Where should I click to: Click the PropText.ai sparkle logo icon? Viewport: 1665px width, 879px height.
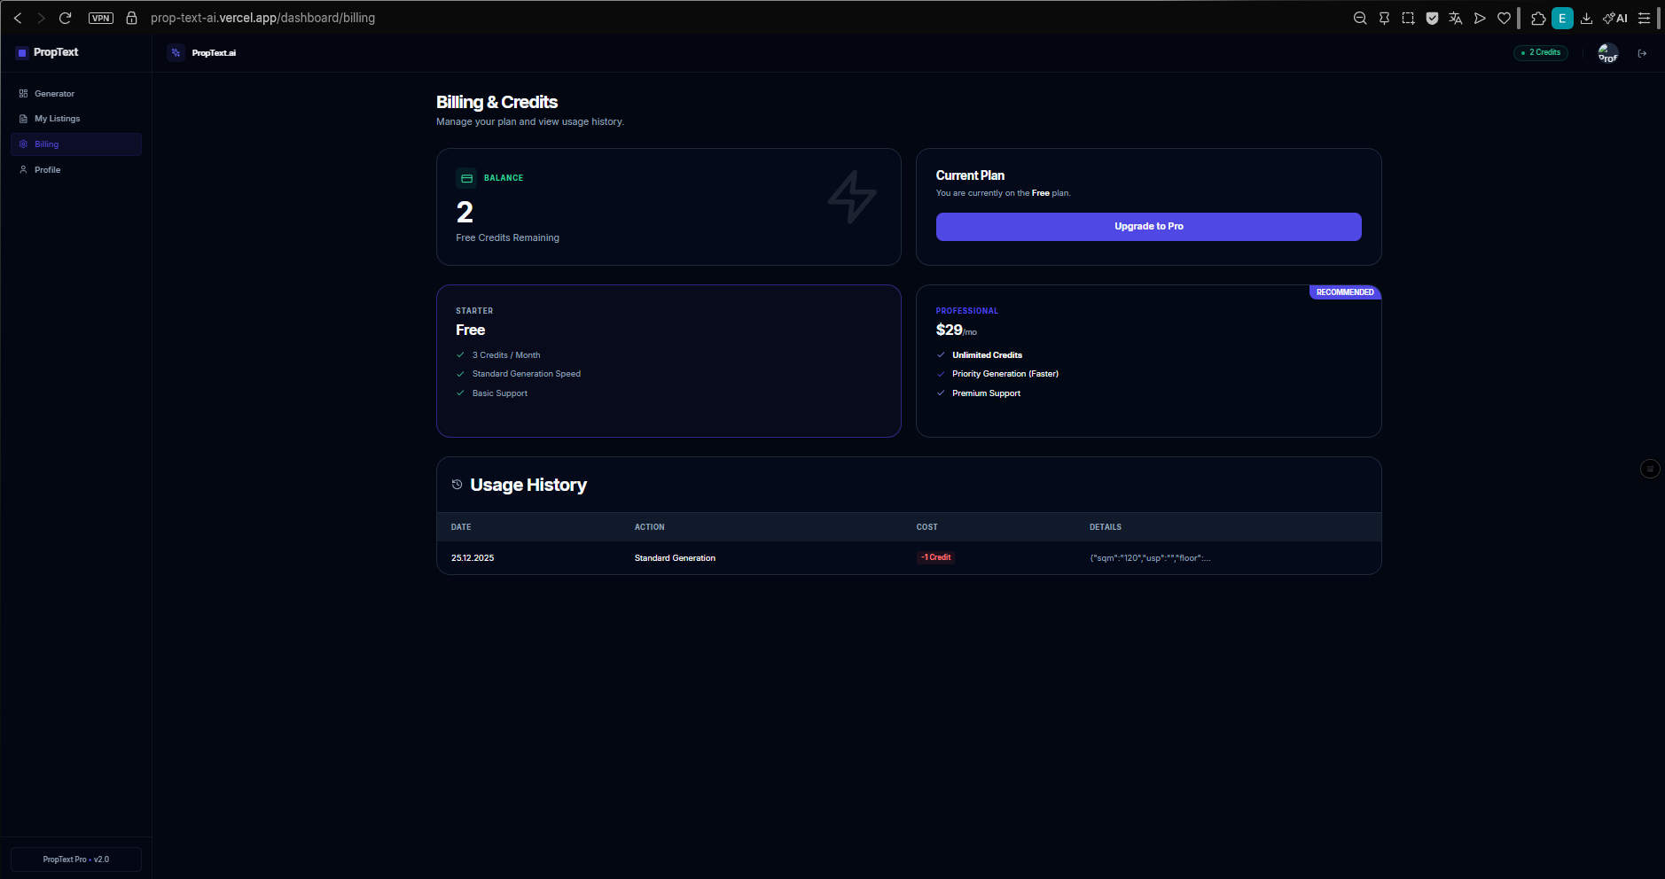tap(176, 52)
